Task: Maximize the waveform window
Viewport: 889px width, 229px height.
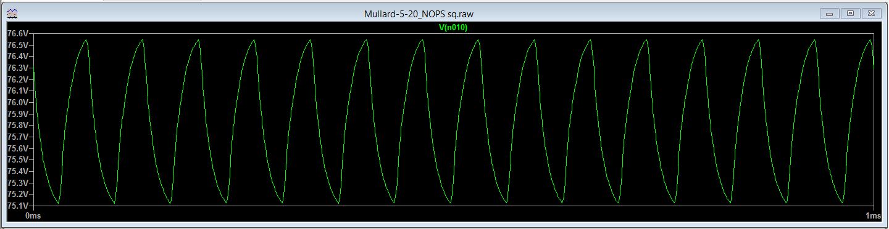Action: (851, 13)
